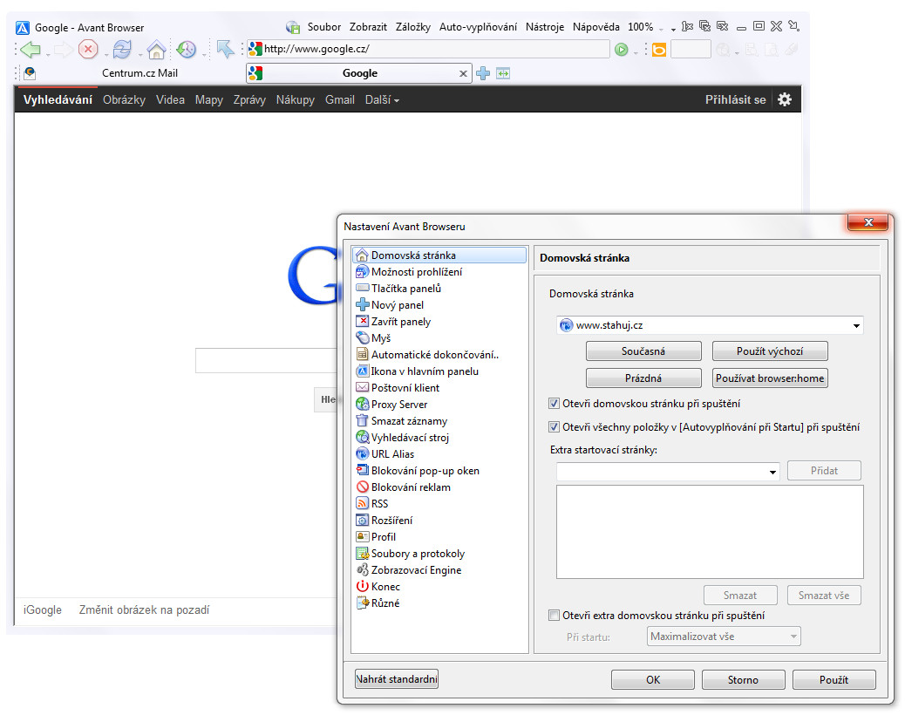Go back with the green back arrow
The image size is (905, 715).
point(30,50)
